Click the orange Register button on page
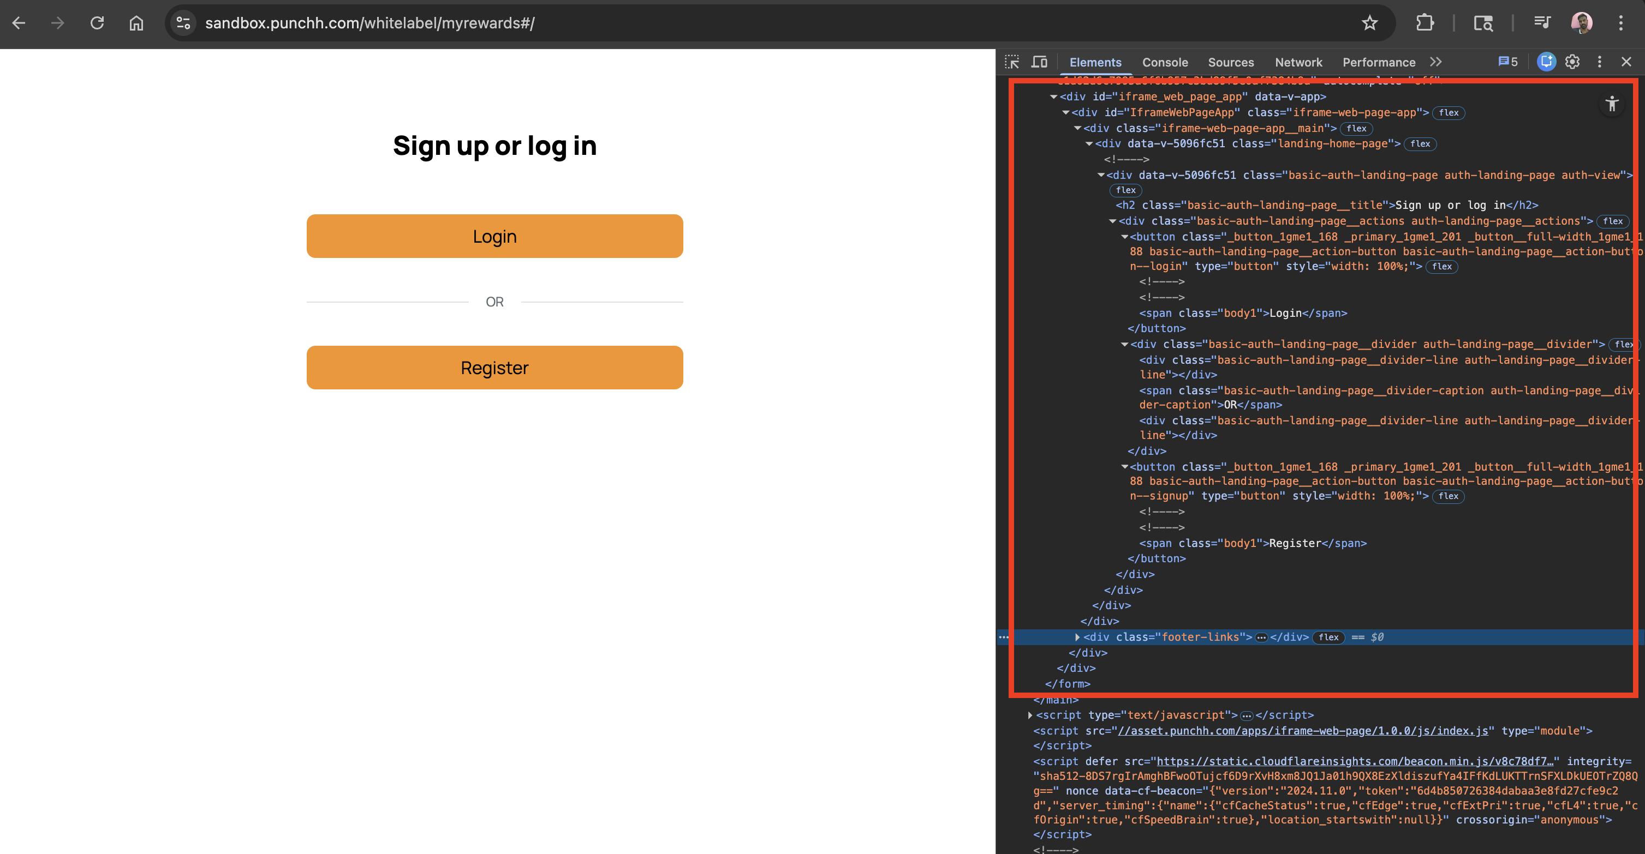Image resolution: width=1645 pixels, height=854 pixels. pos(494,368)
